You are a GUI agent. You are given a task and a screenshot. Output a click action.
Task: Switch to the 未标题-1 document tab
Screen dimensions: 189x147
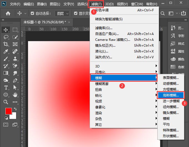click(45, 22)
